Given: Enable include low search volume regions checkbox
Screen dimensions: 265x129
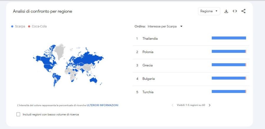Looking at the screenshot, I should 18,114.
